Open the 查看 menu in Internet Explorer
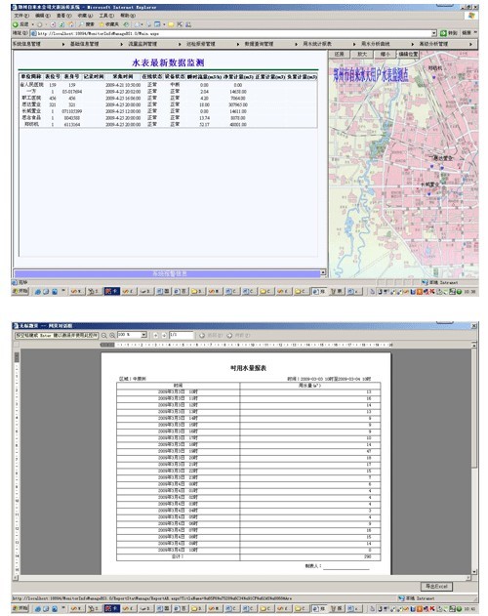Viewport: 488px width, 616px height. point(63,16)
